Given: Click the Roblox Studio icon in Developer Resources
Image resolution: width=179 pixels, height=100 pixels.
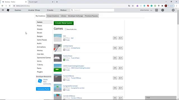Looking at the screenshot, I should (x=40, y=81).
